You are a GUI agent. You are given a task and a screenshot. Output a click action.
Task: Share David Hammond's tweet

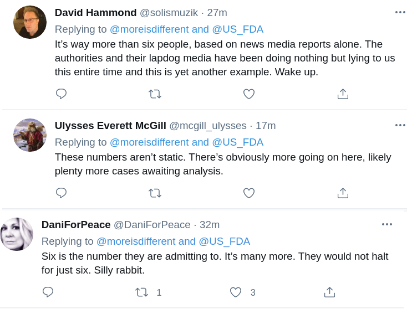[343, 94]
